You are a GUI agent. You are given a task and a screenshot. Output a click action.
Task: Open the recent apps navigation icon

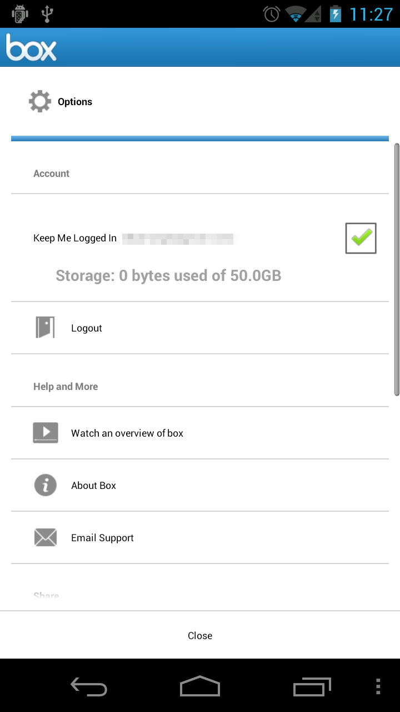[312, 687]
